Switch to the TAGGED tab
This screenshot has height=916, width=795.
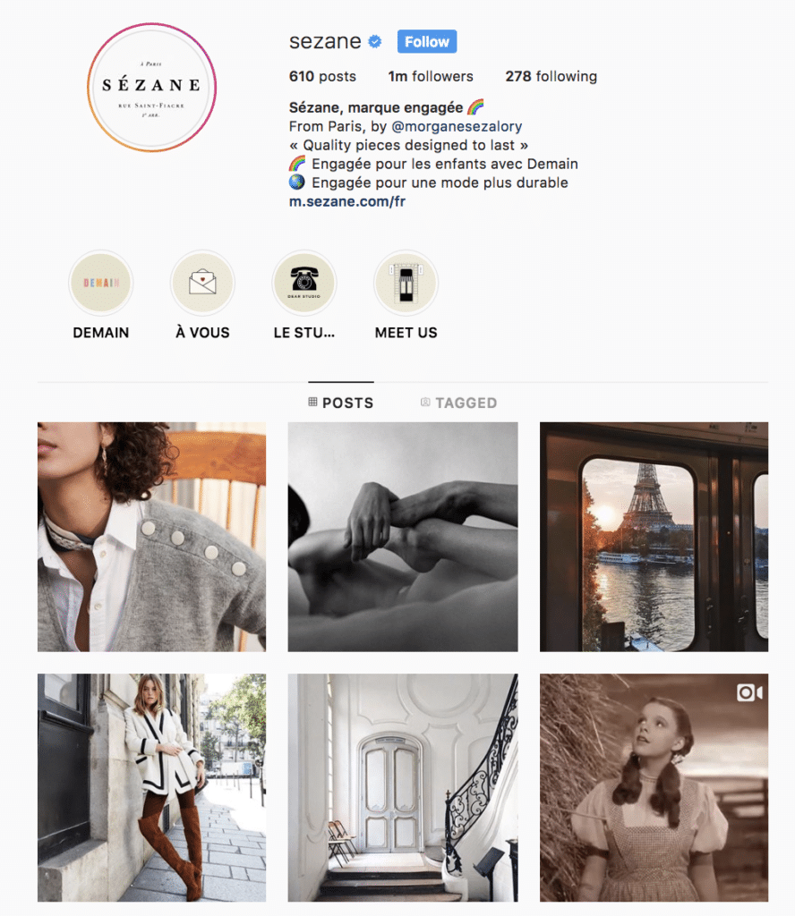point(459,403)
